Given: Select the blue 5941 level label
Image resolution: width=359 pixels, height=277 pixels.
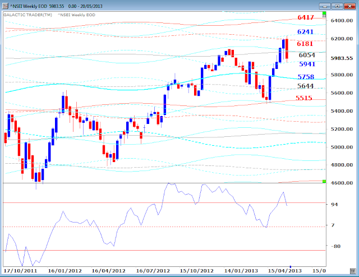Looking at the screenshot, I should point(307,64).
